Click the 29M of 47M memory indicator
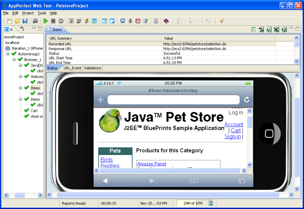304x209 pixels. [x=193, y=203]
